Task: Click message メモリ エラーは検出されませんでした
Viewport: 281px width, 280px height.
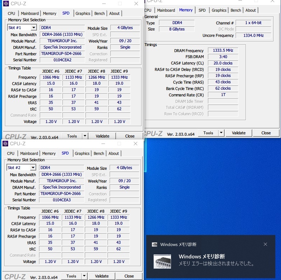Action: pyautogui.click(x=216, y=264)
